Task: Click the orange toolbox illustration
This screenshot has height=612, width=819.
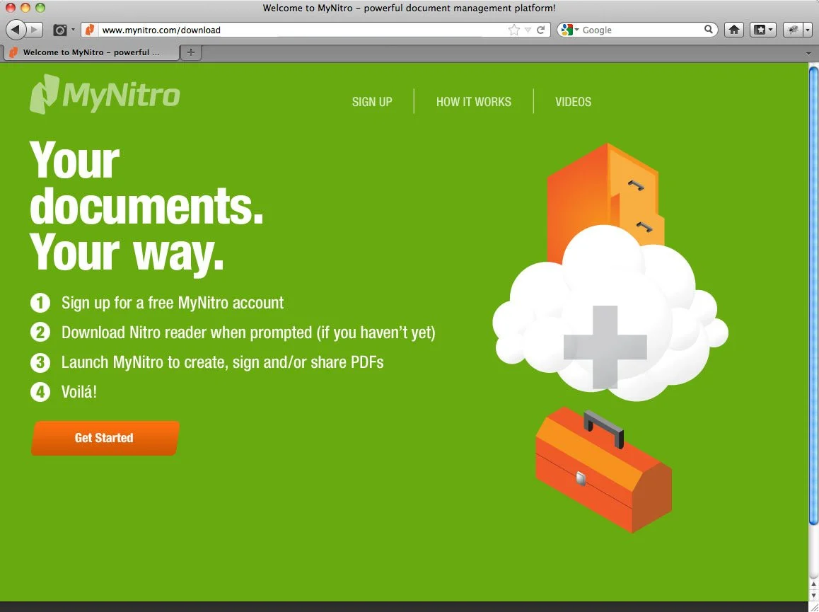Action: [x=603, y=470]
